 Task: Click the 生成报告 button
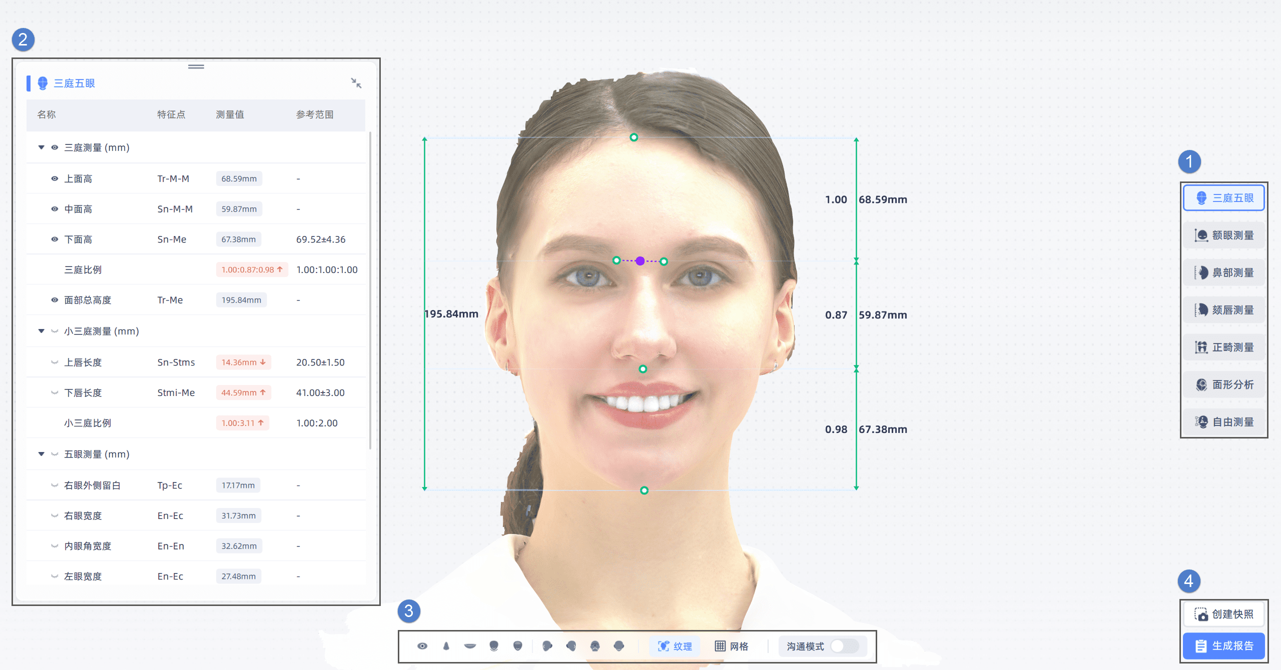click(1223, 646)
